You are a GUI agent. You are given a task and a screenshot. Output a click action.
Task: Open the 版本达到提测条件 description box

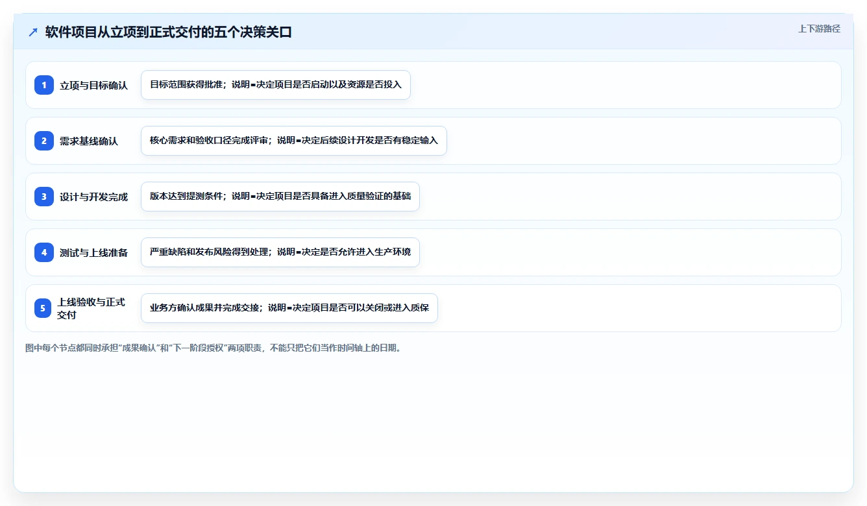point(280,197)
